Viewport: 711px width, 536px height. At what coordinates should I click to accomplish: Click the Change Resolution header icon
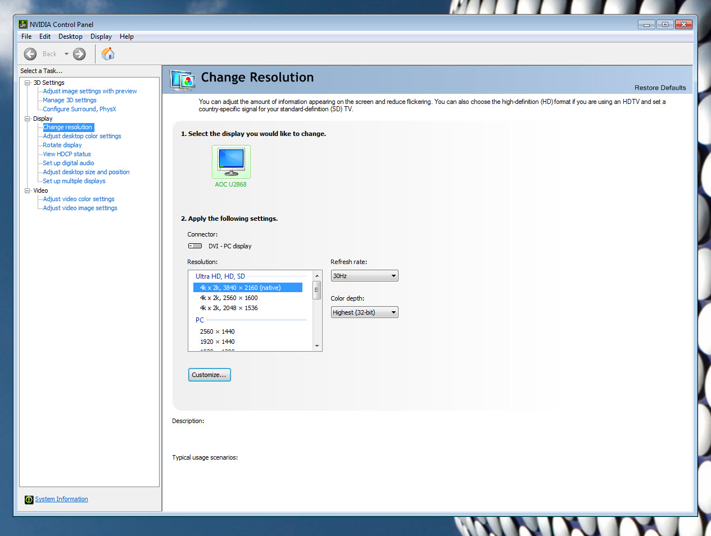tap(183, 81)
